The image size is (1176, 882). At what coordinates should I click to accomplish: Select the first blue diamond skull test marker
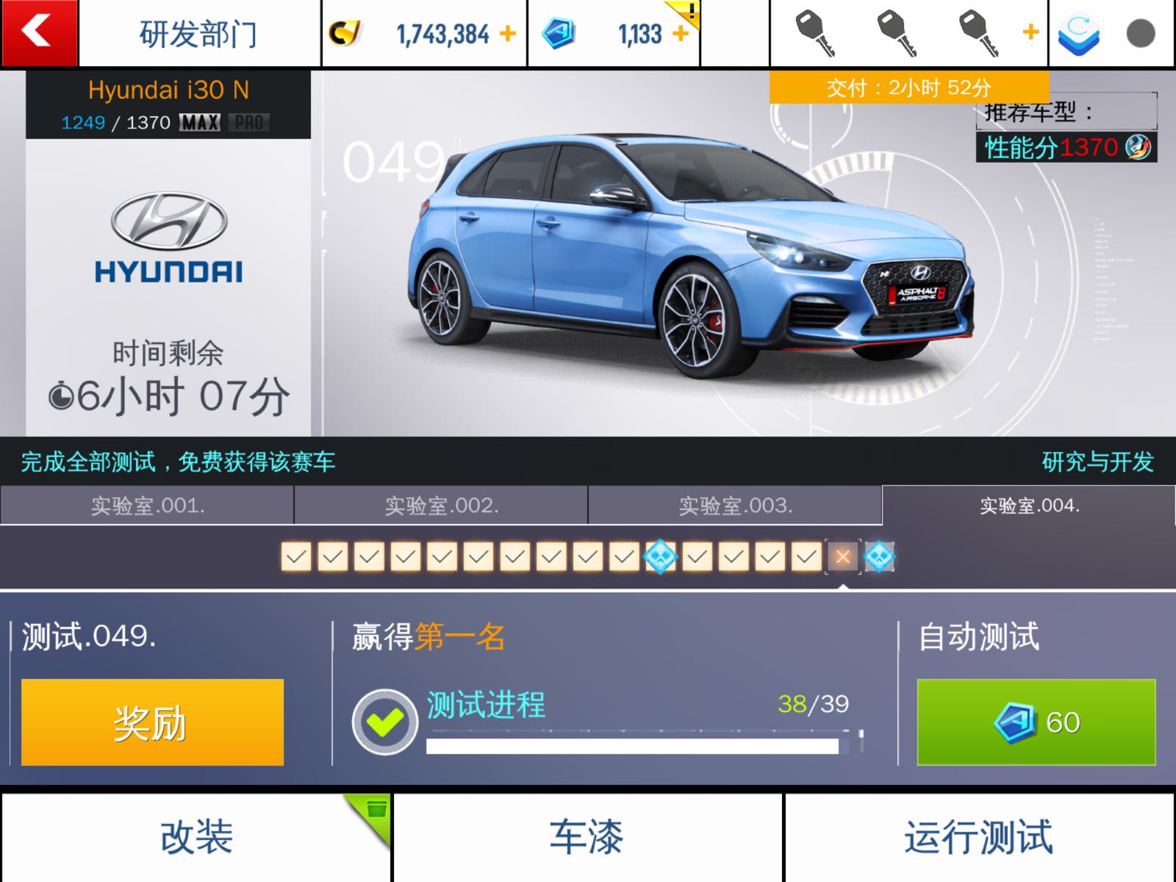[x=660, y=556]
